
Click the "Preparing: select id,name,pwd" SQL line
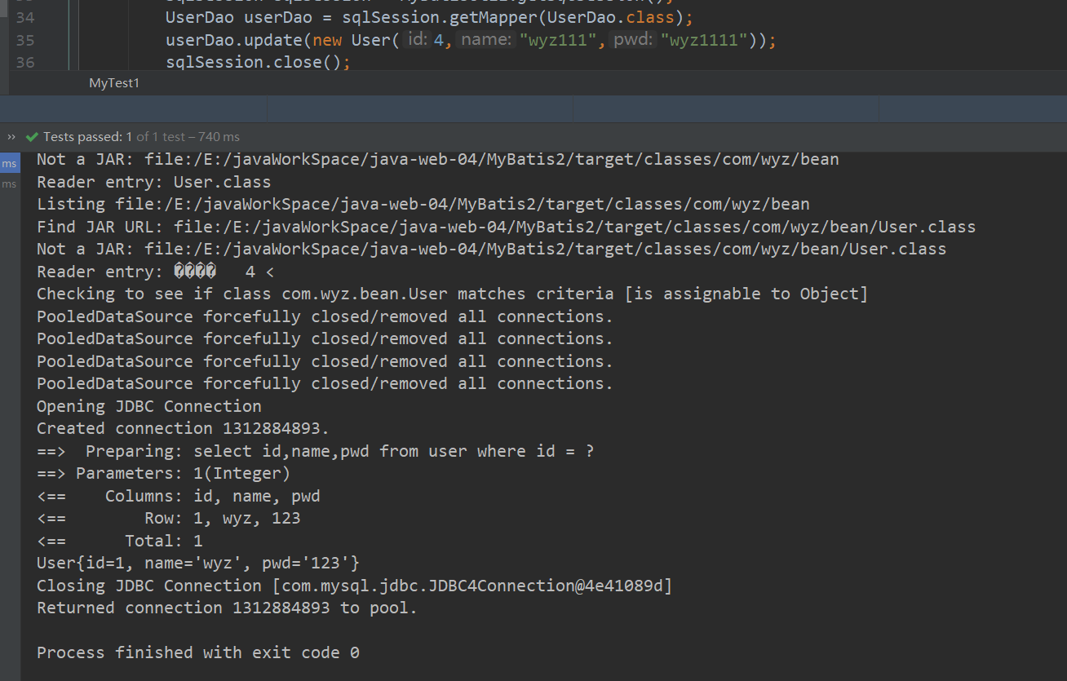pos(316,451)
